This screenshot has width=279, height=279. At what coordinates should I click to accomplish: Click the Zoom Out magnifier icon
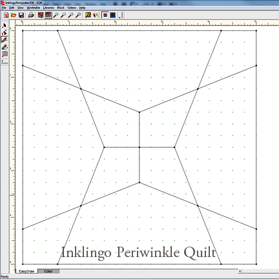[x=63, y=15]
